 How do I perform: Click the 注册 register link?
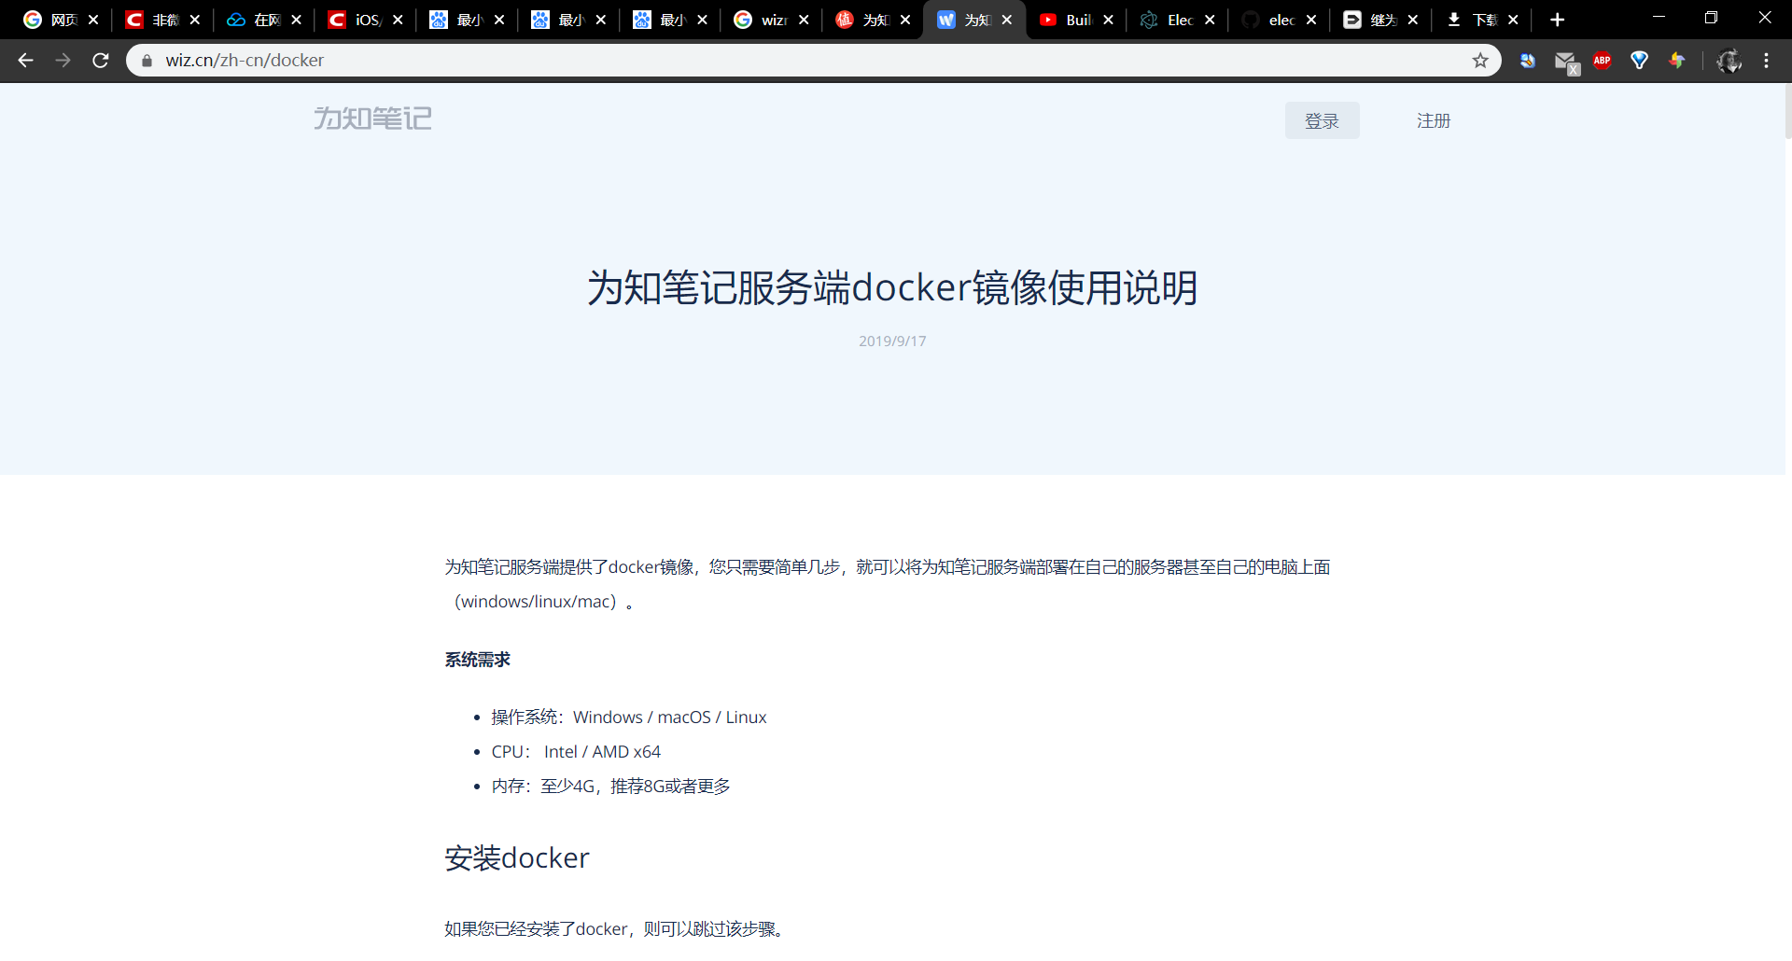click(1434, 120)
